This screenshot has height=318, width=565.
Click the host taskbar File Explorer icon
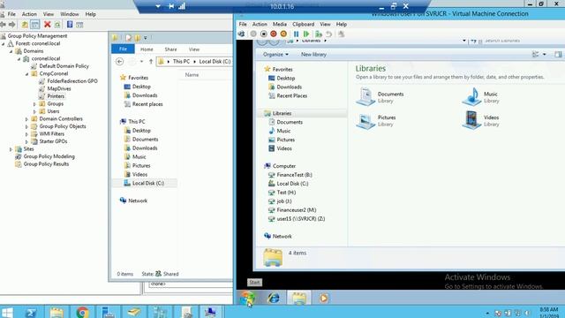coord(56,312)
